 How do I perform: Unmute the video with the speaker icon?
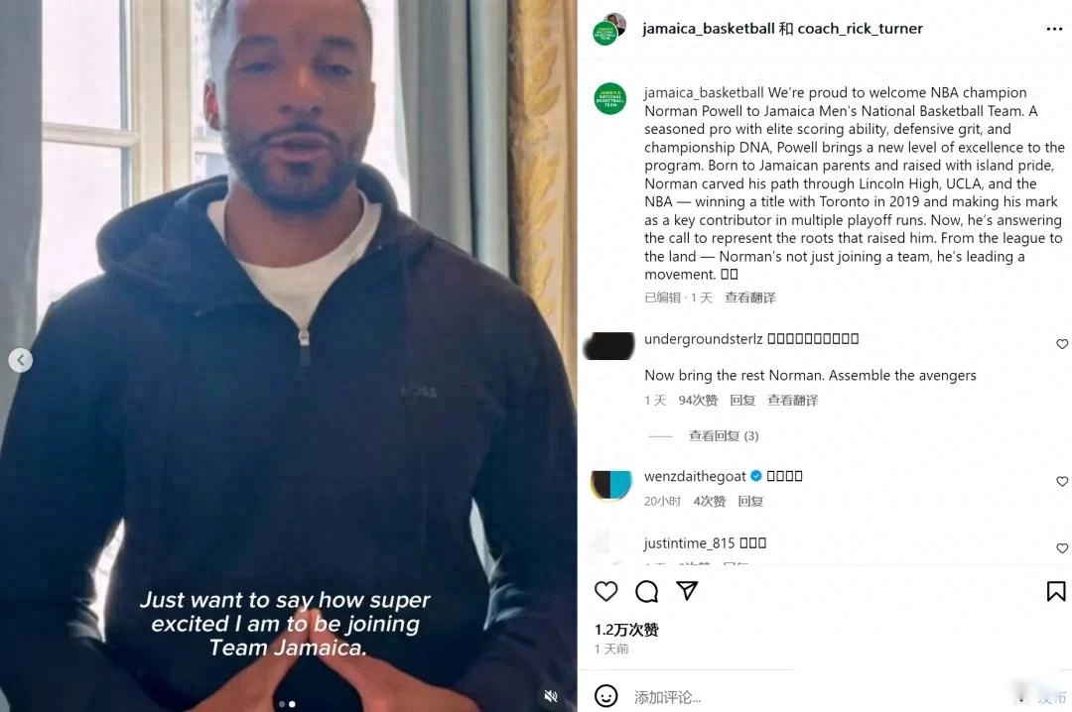(x=550, y=695)
